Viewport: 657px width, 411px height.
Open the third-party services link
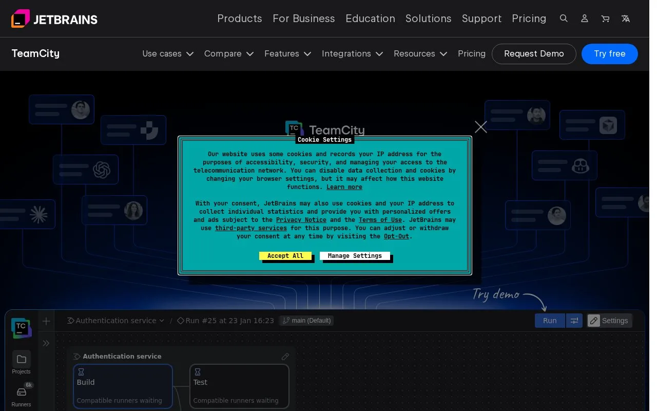click(x=251, y=228)
